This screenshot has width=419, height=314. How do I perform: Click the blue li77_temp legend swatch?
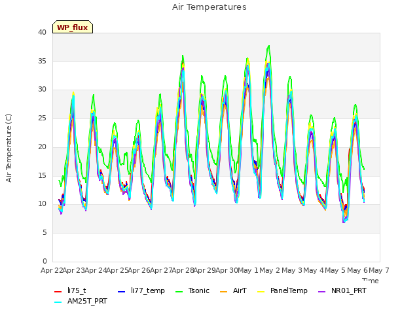(121, 292)
